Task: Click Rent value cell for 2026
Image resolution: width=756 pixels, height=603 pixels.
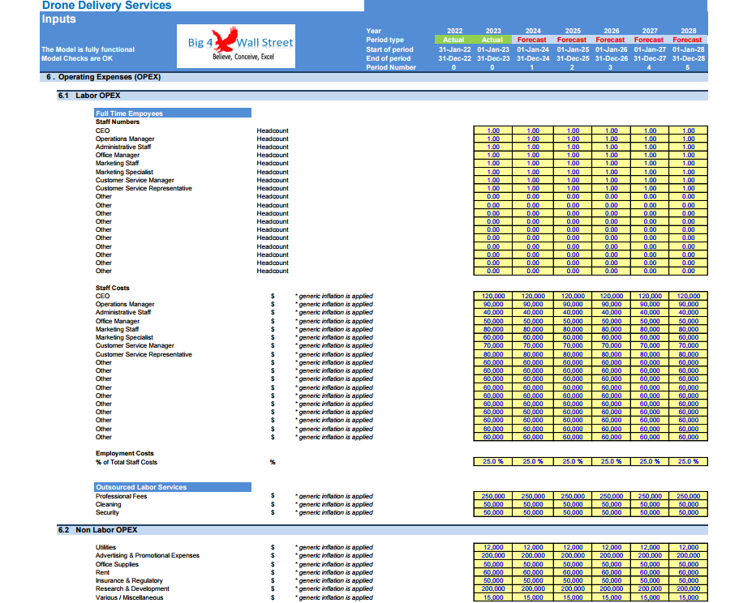Action: pyautogui.click(x=611, y=573)
